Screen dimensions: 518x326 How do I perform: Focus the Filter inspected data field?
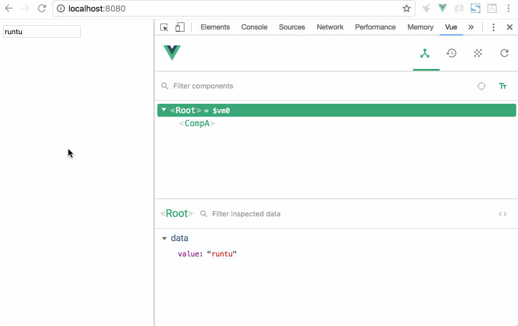click(x=348, y=214)
